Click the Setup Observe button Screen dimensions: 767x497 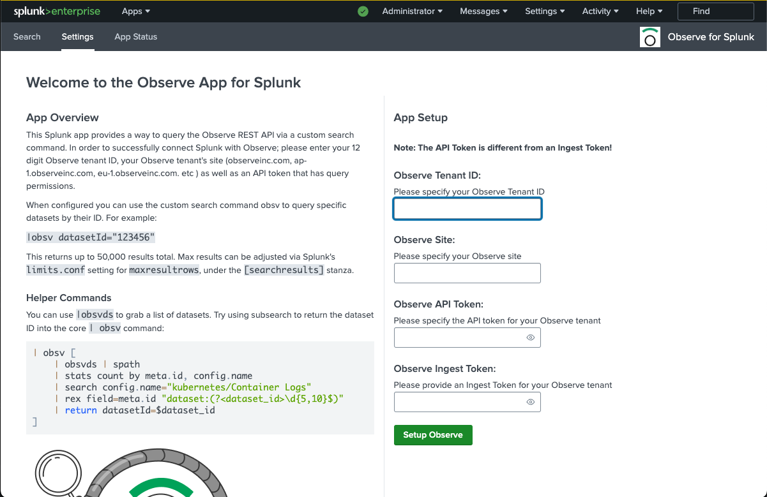coord(433,435)
